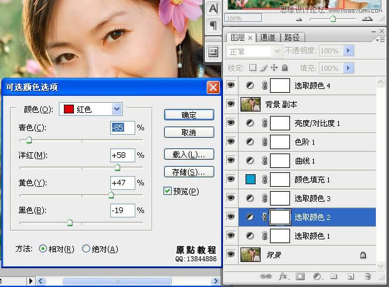This screenshot has height=287, width=389.
Task: Click the 确定 OK button
Action: tap(189, 115)
